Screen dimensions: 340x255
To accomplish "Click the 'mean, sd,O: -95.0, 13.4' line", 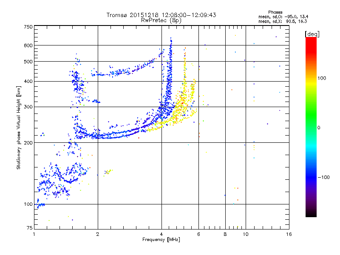I will 283,17.
